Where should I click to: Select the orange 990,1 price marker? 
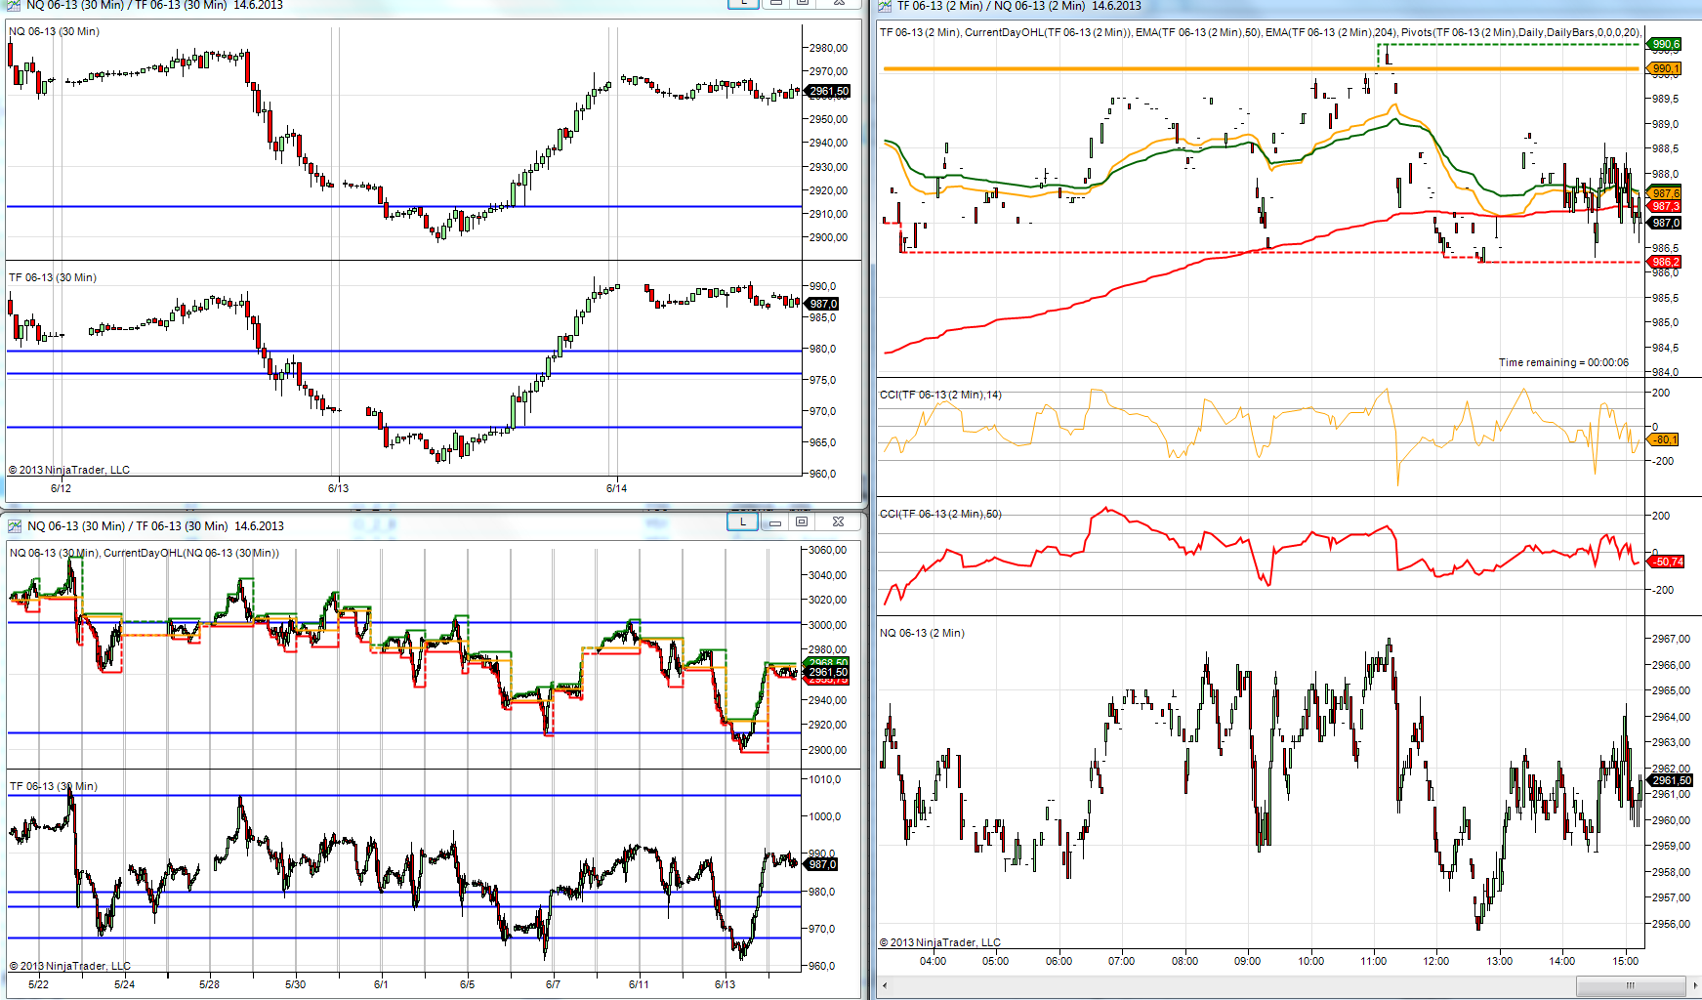point(1665,68)
